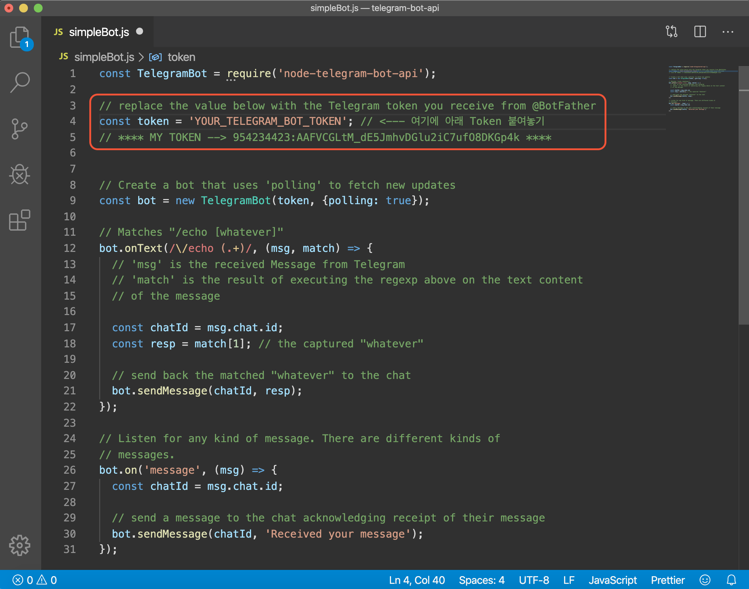The image size is (749, 589).
Task: Click the unsaved dot on simpleBot.js tab
Action: pos(140,32)
